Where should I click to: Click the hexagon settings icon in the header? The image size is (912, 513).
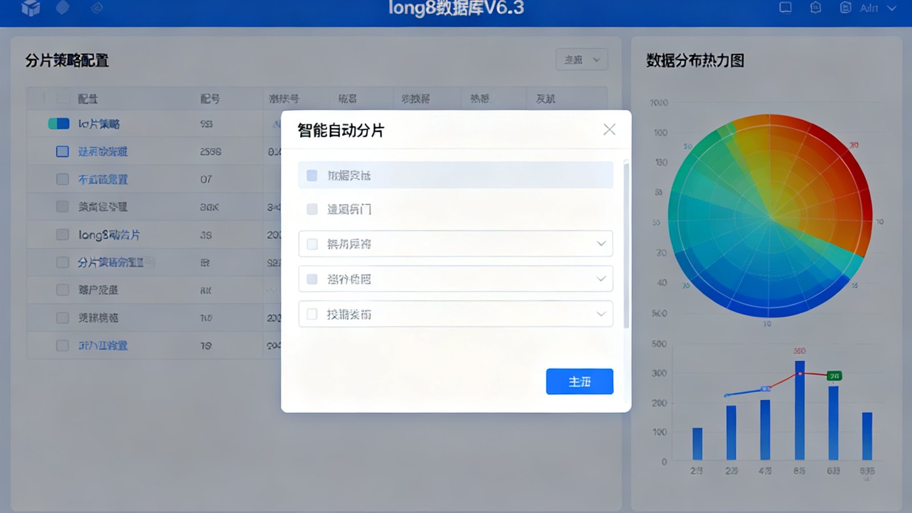tap(816, 7)
